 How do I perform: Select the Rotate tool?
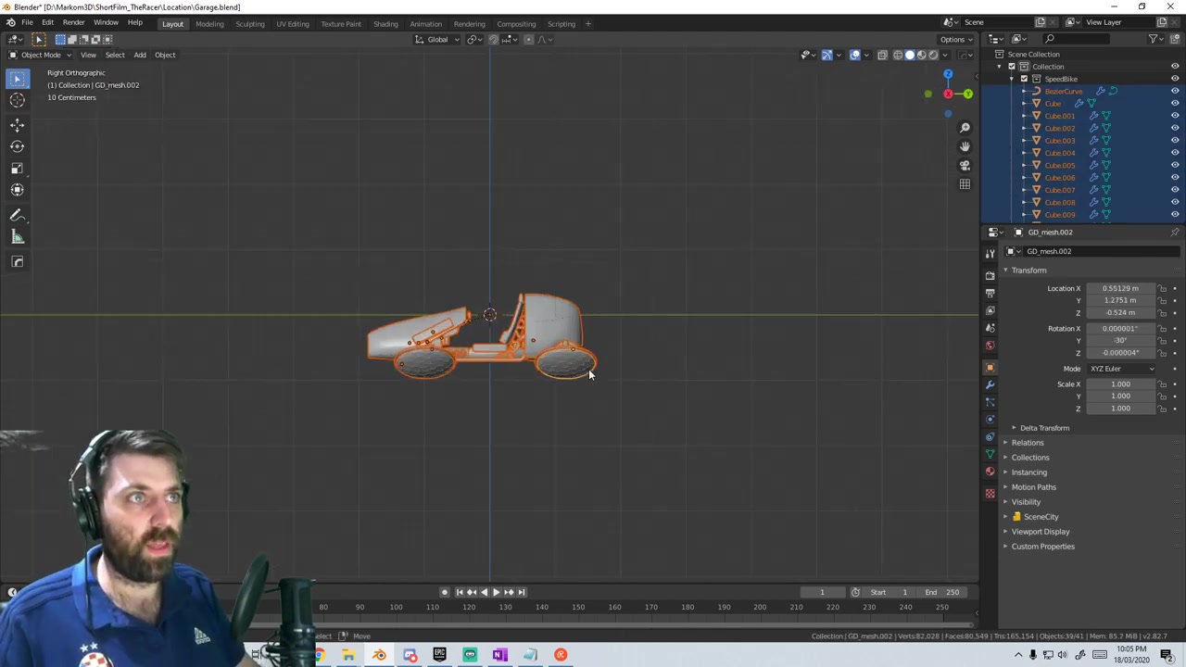[x=17, y=146]
